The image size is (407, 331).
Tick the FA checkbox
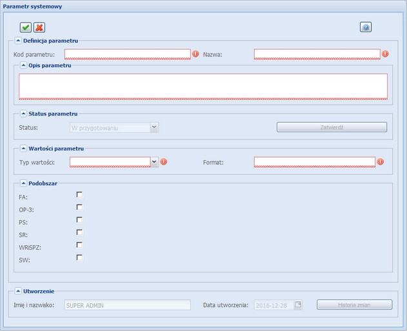[79, 194]
